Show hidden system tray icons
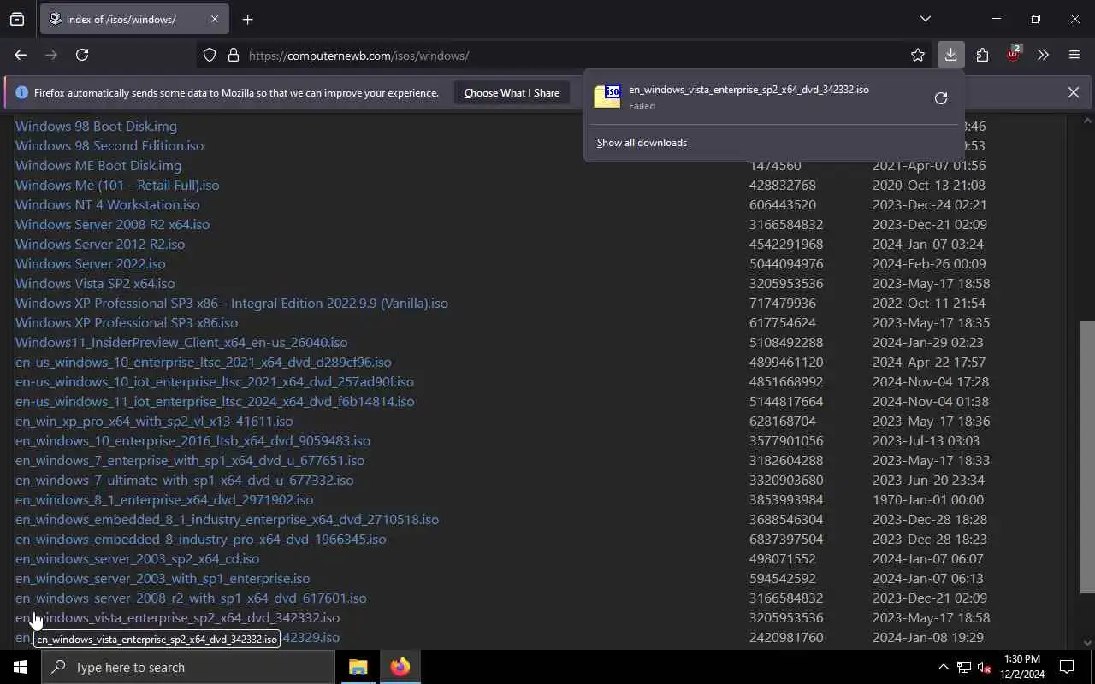Screen dimensions: 1095x684 click(943, 667)
